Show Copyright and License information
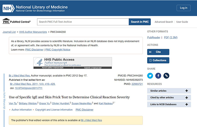 54,110
